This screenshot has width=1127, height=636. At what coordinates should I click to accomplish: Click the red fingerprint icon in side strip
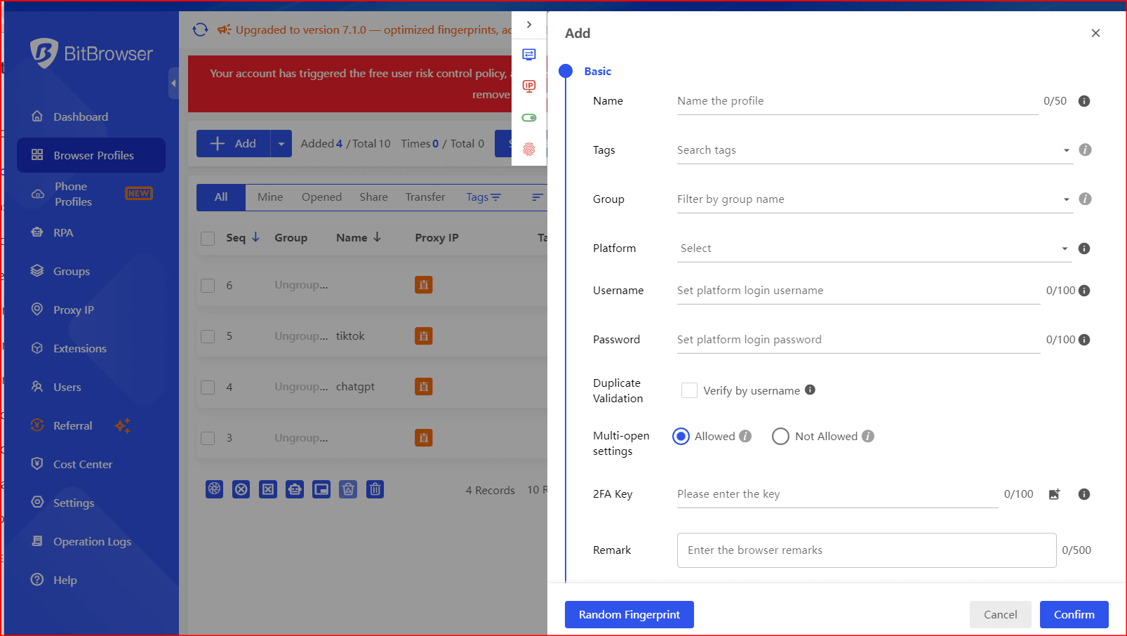[x=529, y=149]
